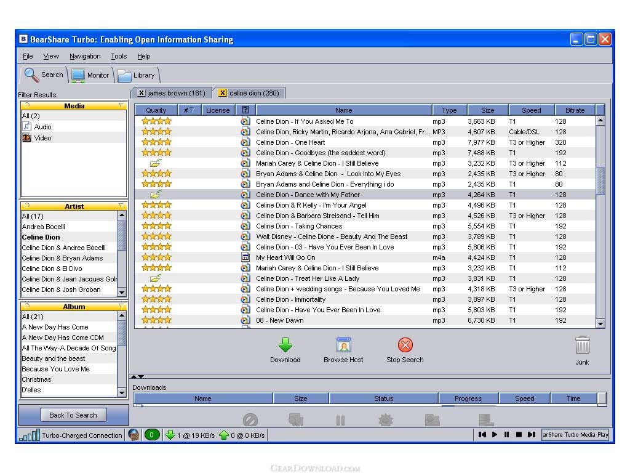Sort results by Size column header
The height and width of the screenshot is (473, 630).
(488, 110)
